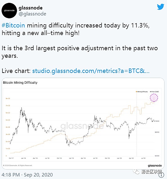Open the glassnode display name
167x179 pixels.
31,8
